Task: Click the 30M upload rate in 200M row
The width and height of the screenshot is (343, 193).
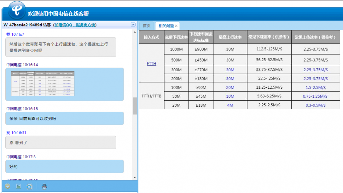Action: pos(230,79)
